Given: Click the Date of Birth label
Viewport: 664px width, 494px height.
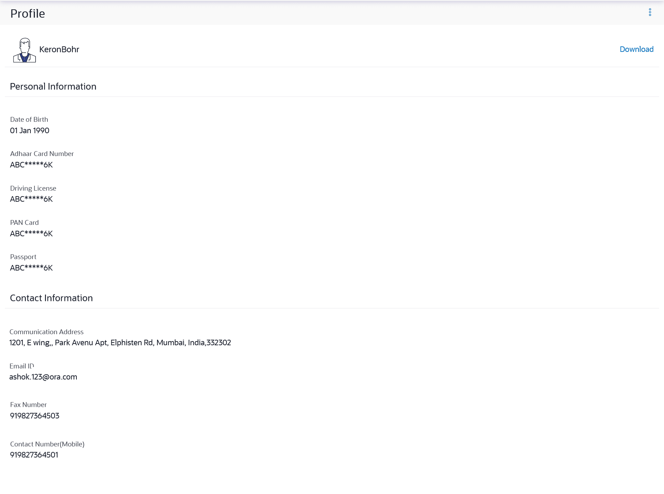Looking at the screenshot, I should pyautogui.click(x=29, y=120).
